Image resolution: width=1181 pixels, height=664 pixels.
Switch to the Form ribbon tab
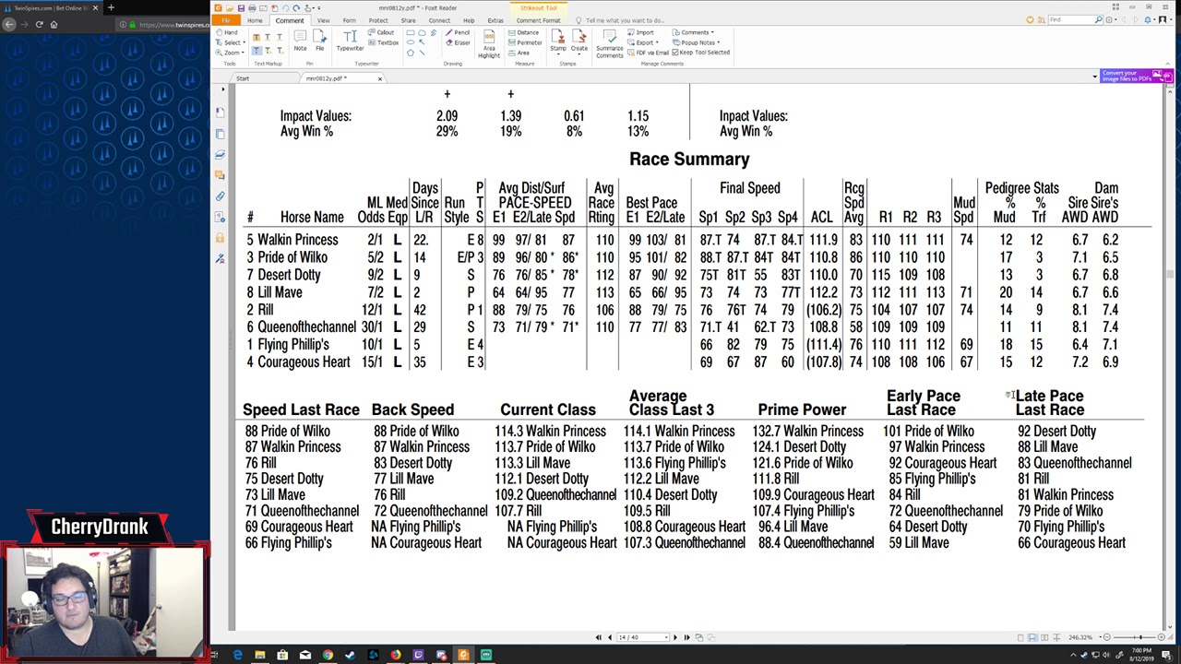(349, 20)
